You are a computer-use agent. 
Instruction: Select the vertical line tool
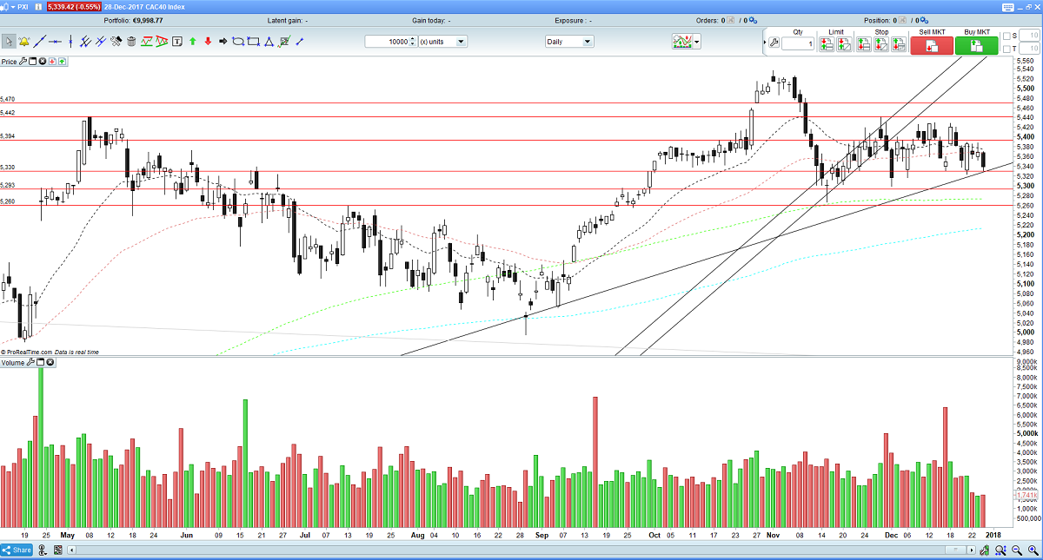pos(70,41)
